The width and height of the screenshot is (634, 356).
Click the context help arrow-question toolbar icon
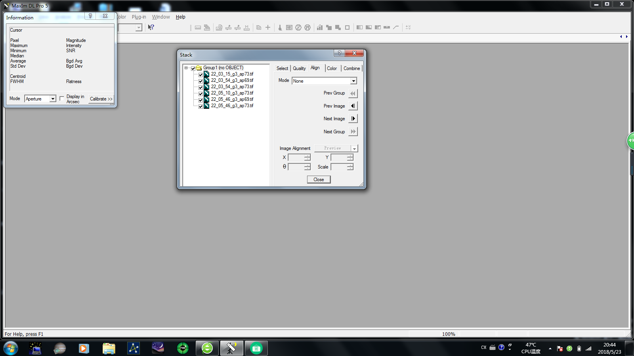(x=151, y=27)
